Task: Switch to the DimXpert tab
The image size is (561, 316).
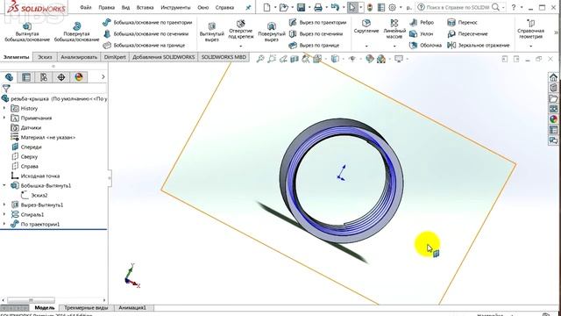Action: [x=115, y=57]
